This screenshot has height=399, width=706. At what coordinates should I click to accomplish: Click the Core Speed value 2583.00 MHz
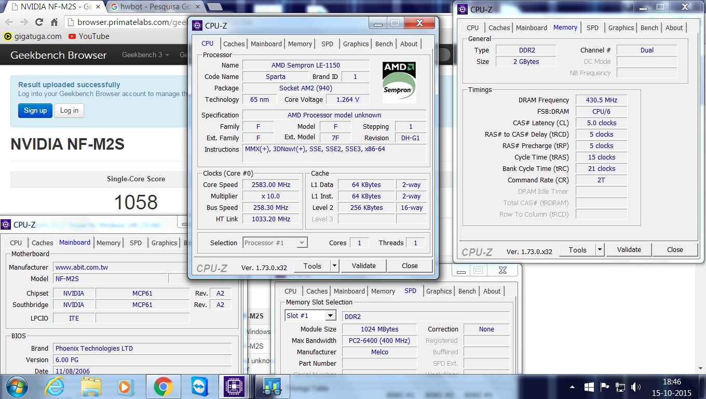pyautogui.click(x=270, y=185)
